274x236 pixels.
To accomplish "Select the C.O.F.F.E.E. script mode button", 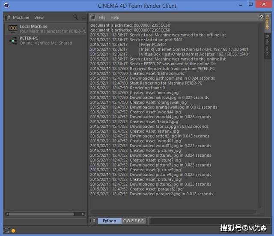I will pyautogui.click(x=134, y=221).
